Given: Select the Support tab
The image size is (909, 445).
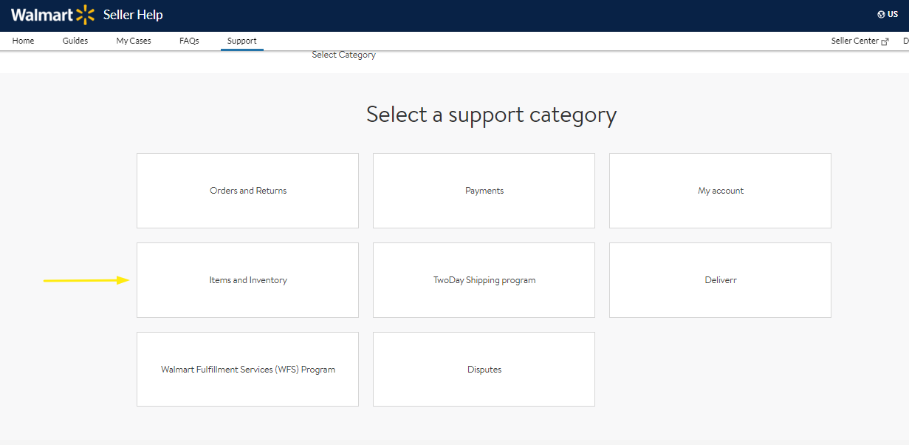Looking at the screenshot, I should tap(242, 41).
